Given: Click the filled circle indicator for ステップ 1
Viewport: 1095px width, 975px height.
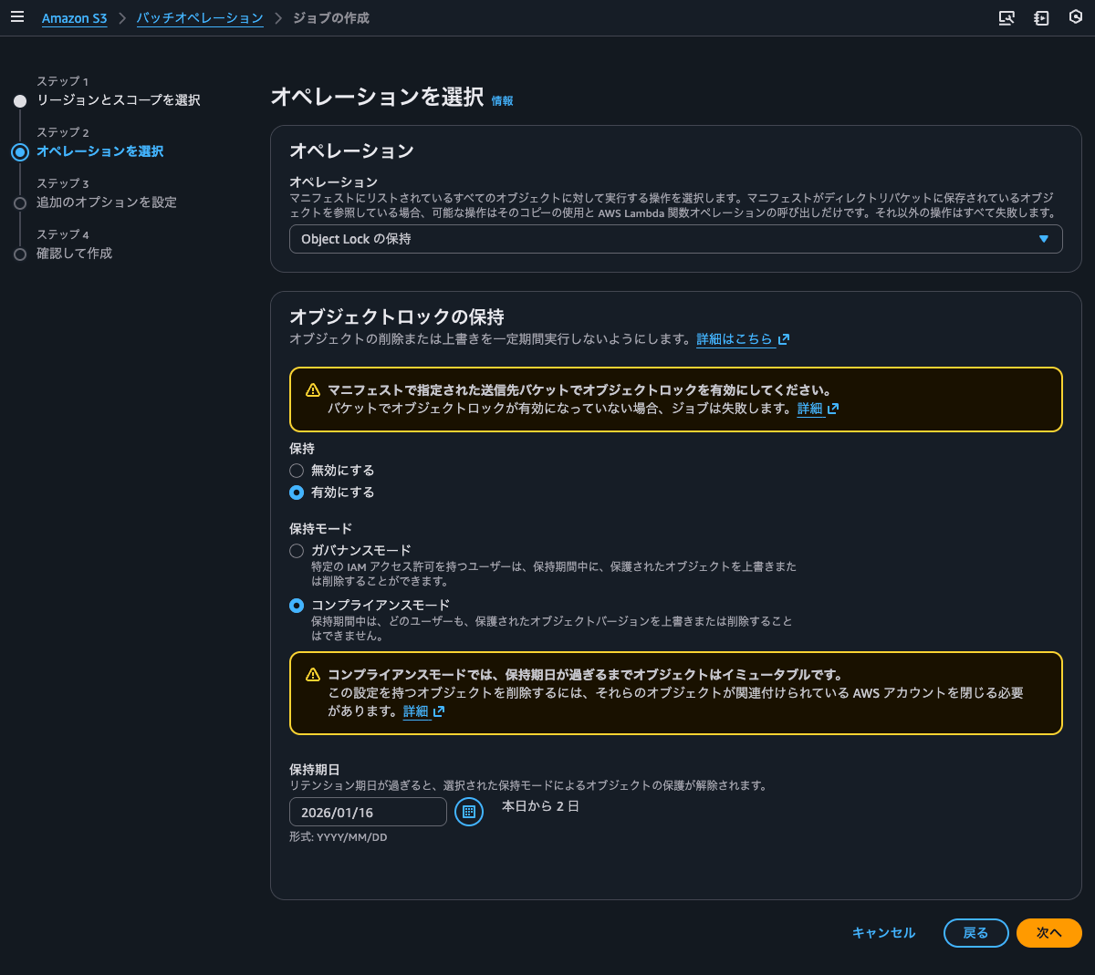Looking at the screenshot, I should [20, 100].
